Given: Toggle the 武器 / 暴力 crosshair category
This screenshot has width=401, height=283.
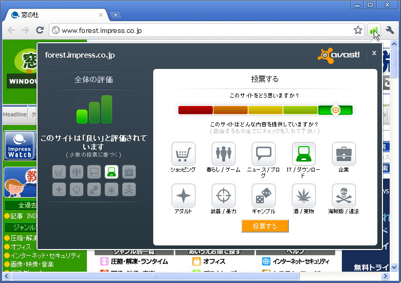Looking at the screenshot, I should (224, 196).
